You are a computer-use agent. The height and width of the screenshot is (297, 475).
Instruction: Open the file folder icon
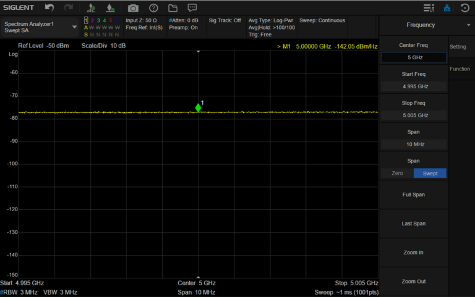point(173,8)
